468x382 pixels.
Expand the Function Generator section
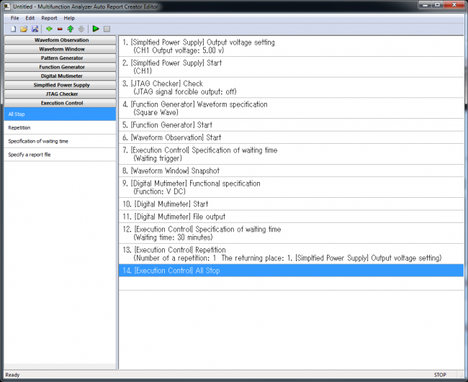(59, 67)
